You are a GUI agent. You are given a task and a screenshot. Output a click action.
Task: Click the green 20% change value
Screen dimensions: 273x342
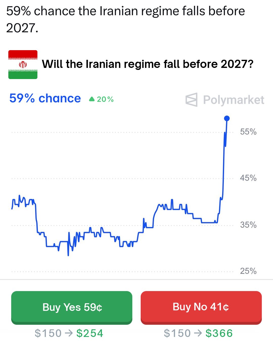point(105,99)
